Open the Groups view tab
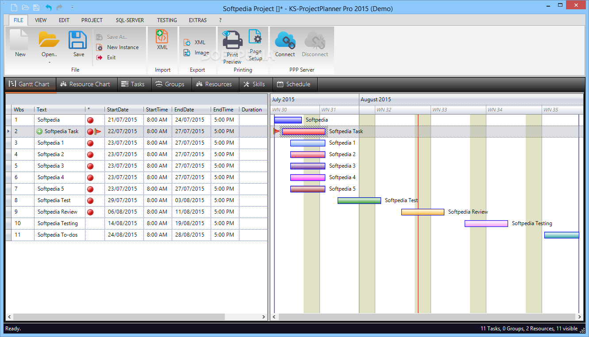The height and width of the screenshot is (337, 589). pos(170,84)
